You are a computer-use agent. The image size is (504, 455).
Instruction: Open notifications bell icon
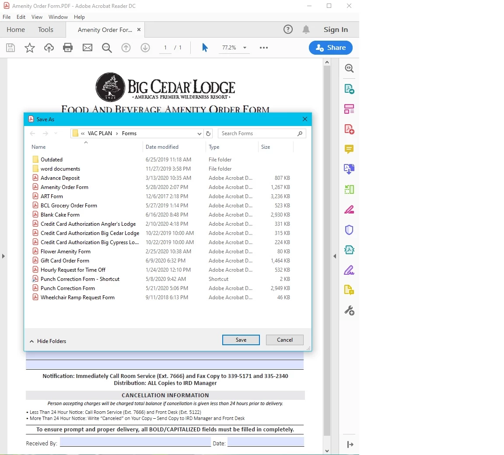click(306, 30)
